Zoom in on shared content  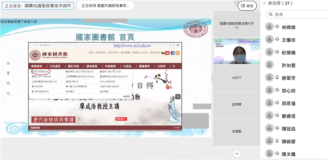click(8, 83)
